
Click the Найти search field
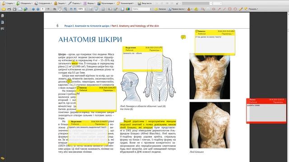pos(141,9)
